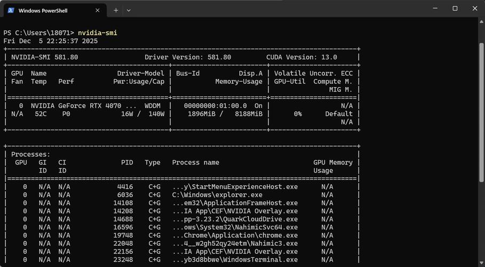Click the total memory value 8188MiB
The image size is (485, 267).
pyautogui.click(x=249, y=114)
